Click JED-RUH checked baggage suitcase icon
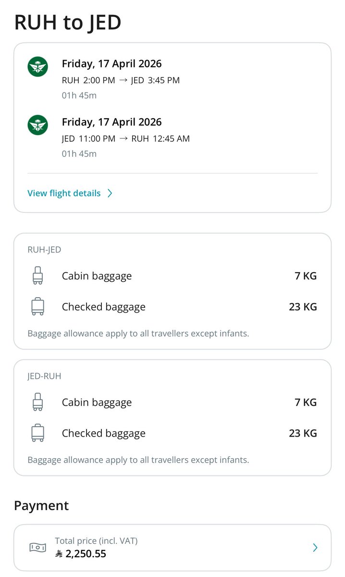Image resolution: width=345 pixels, height=577 pixels. pos(37,433)
